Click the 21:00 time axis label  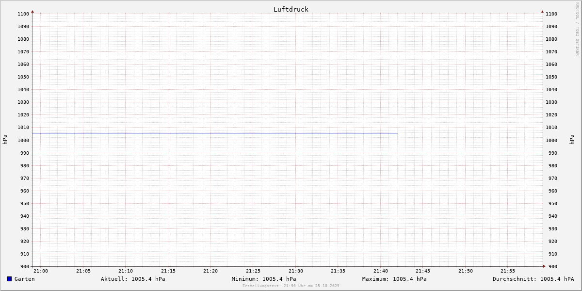pyautogui.click(x=41, y=271)
